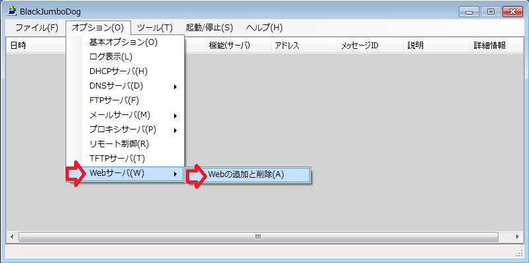Minimize the BlackJumboDog window
This screenshot has width=529, height=263.
pyautogui.click(x=469, y=12)
